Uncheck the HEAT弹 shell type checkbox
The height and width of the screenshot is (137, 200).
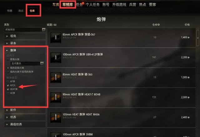pos(8,89)
